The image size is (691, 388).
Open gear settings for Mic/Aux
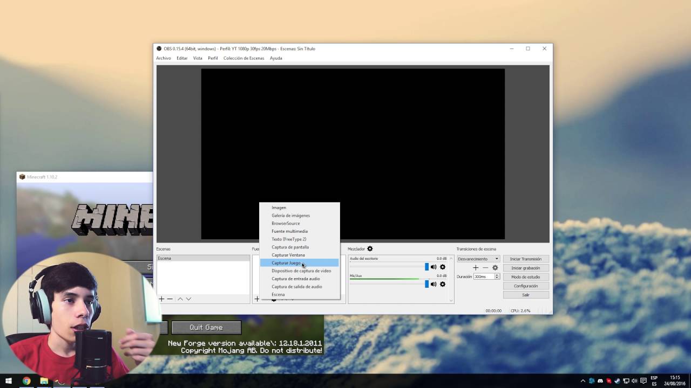[443, 284]
